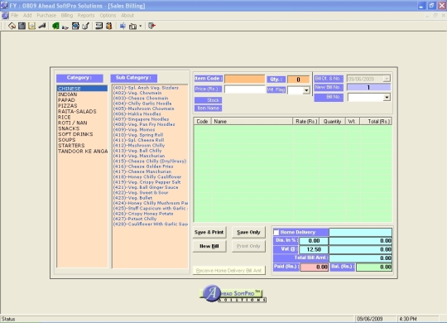Click the exit door toolbar icon
The image size is (447, 323).
[151, 26]
